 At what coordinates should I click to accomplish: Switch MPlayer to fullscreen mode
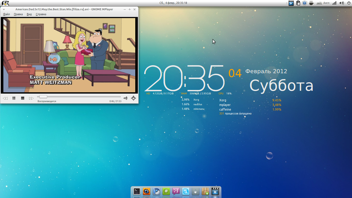(133, 98)
